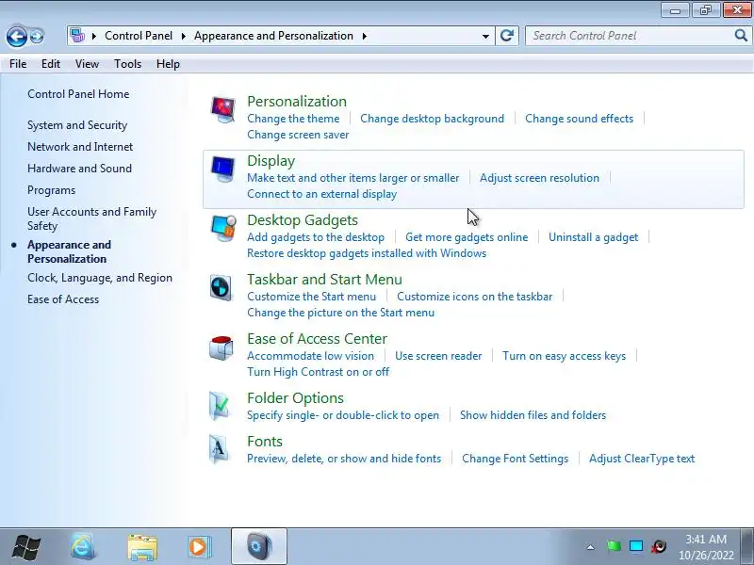Open the Windows Start button

click(x=26, y=546)
